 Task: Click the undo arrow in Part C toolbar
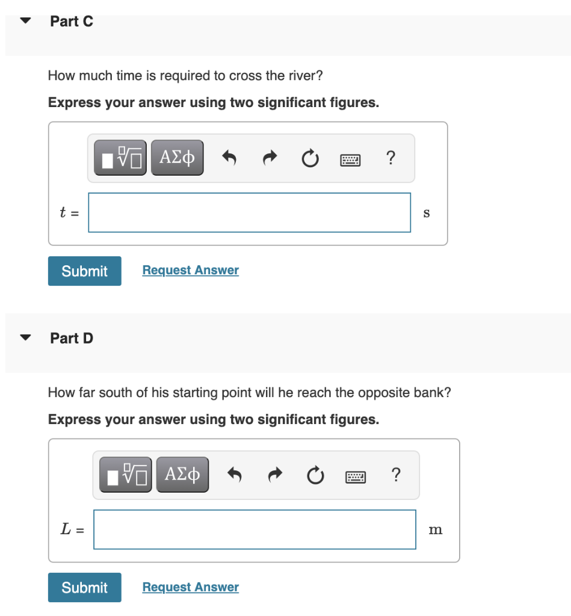229,157
